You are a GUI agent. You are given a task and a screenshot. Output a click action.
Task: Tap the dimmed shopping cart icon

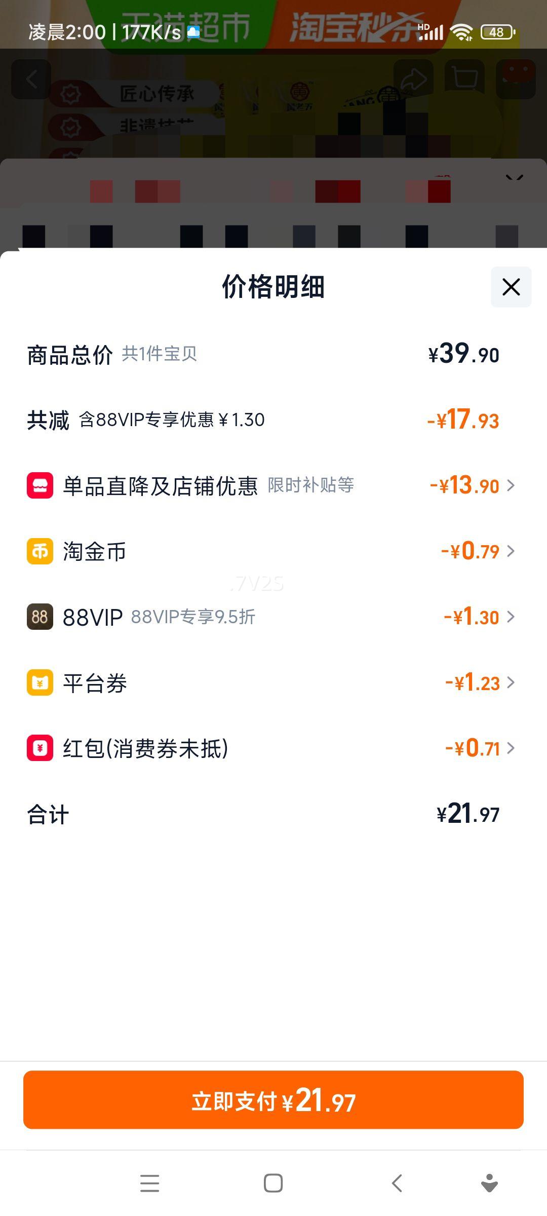tap(464, 80)
